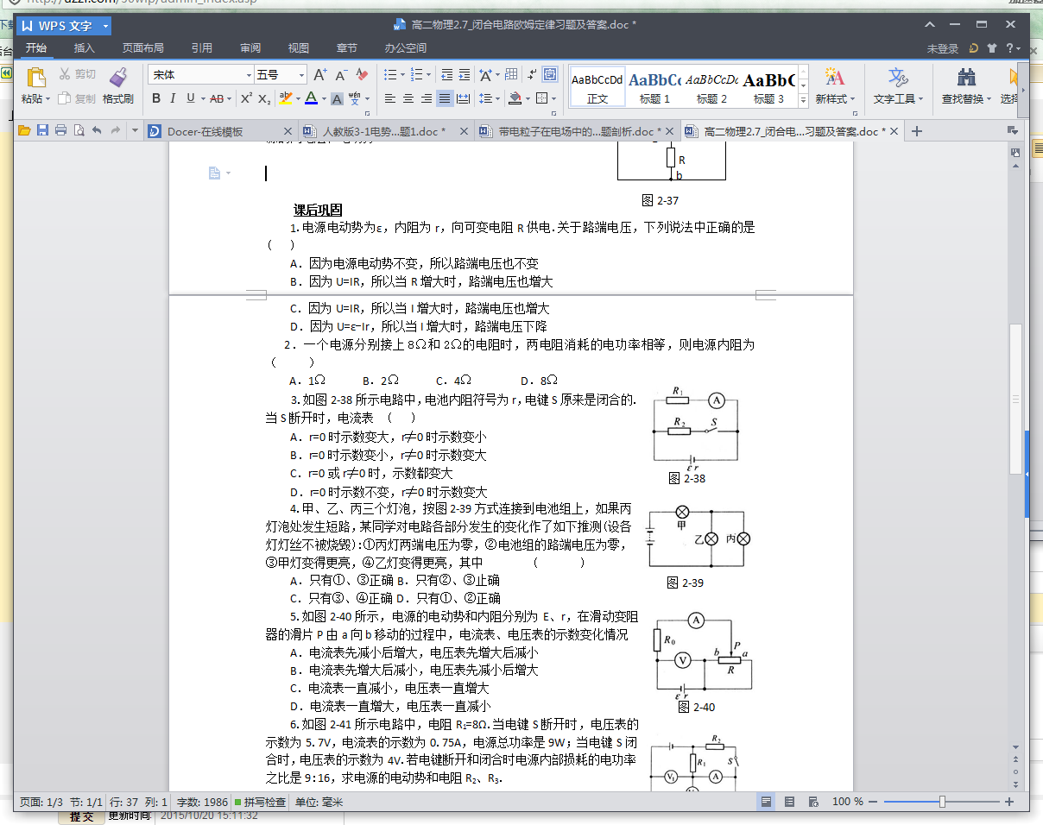Select the Format Painter (格式刷) tool

[118, 86]
